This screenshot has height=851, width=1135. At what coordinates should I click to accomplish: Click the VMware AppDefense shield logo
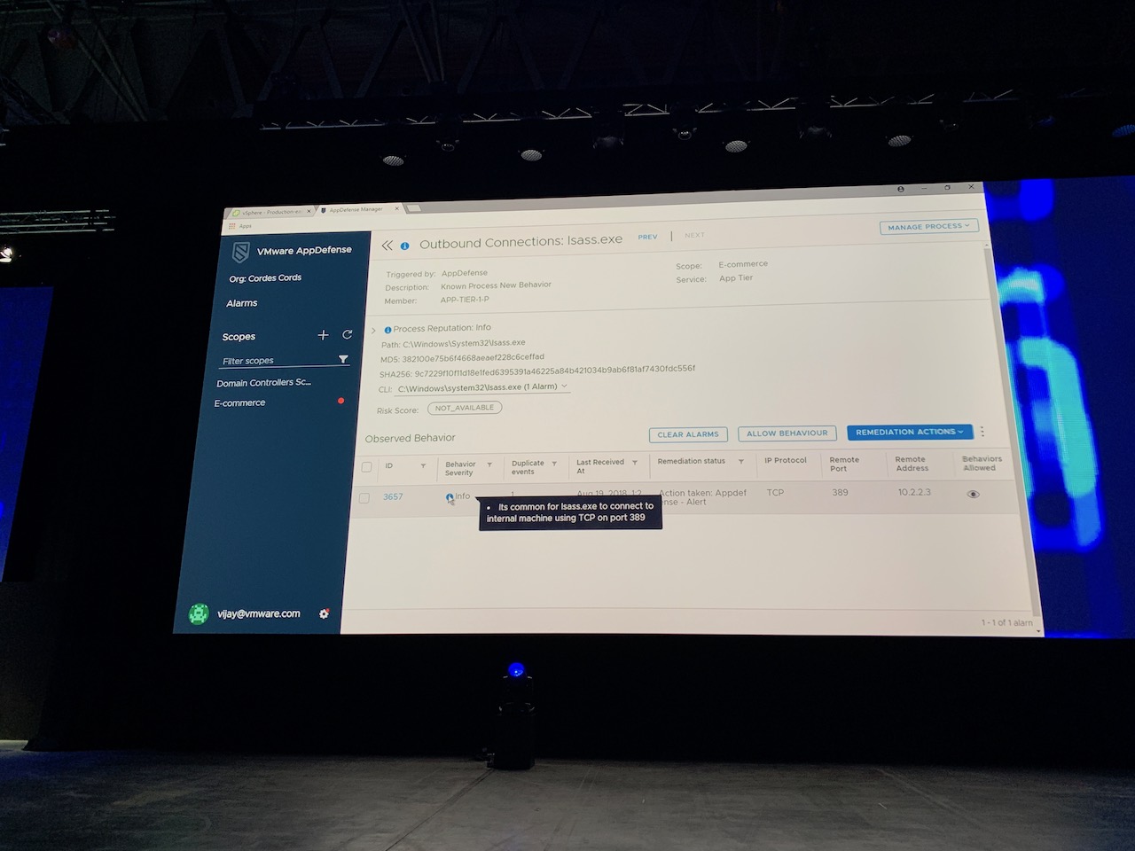coord(240,253)
